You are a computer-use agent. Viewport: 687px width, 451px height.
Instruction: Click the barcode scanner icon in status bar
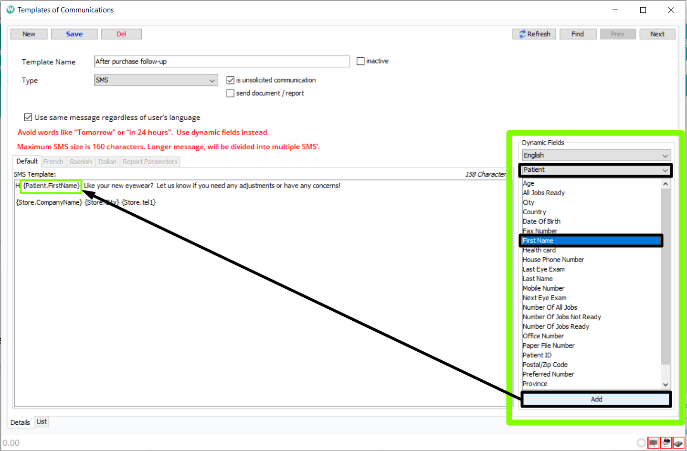coord(653,442)
